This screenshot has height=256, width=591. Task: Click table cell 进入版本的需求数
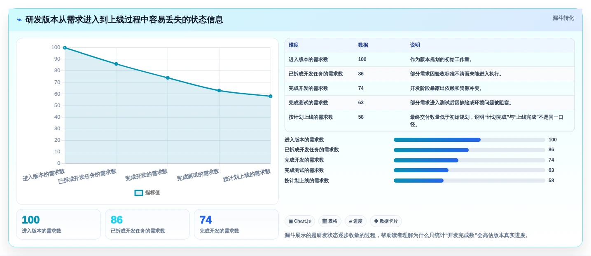click(x=308, y=59)
